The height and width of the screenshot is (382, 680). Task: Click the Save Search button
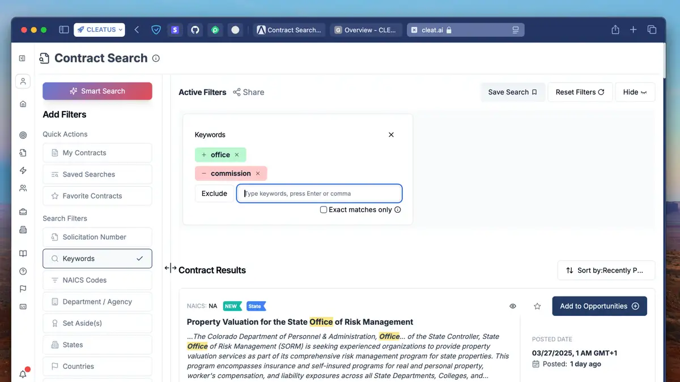[513, 92]
